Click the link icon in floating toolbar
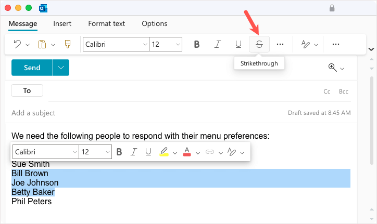This screenshot has width=377, height=224. tap(210, 152)
